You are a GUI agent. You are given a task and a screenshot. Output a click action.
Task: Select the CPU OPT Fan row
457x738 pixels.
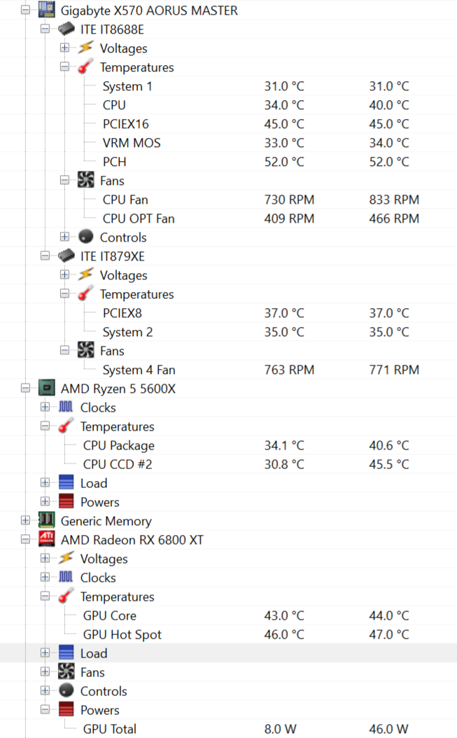228,218
